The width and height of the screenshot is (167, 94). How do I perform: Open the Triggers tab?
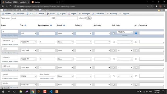point(124,14)
